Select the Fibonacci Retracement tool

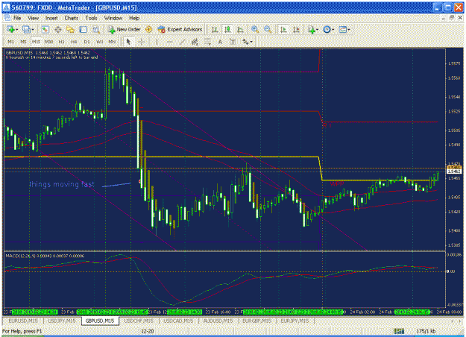click(x=207, y=42)
